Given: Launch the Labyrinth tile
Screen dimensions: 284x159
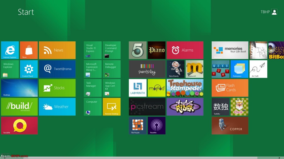Looking at the screenshot, I should point(138,88).
